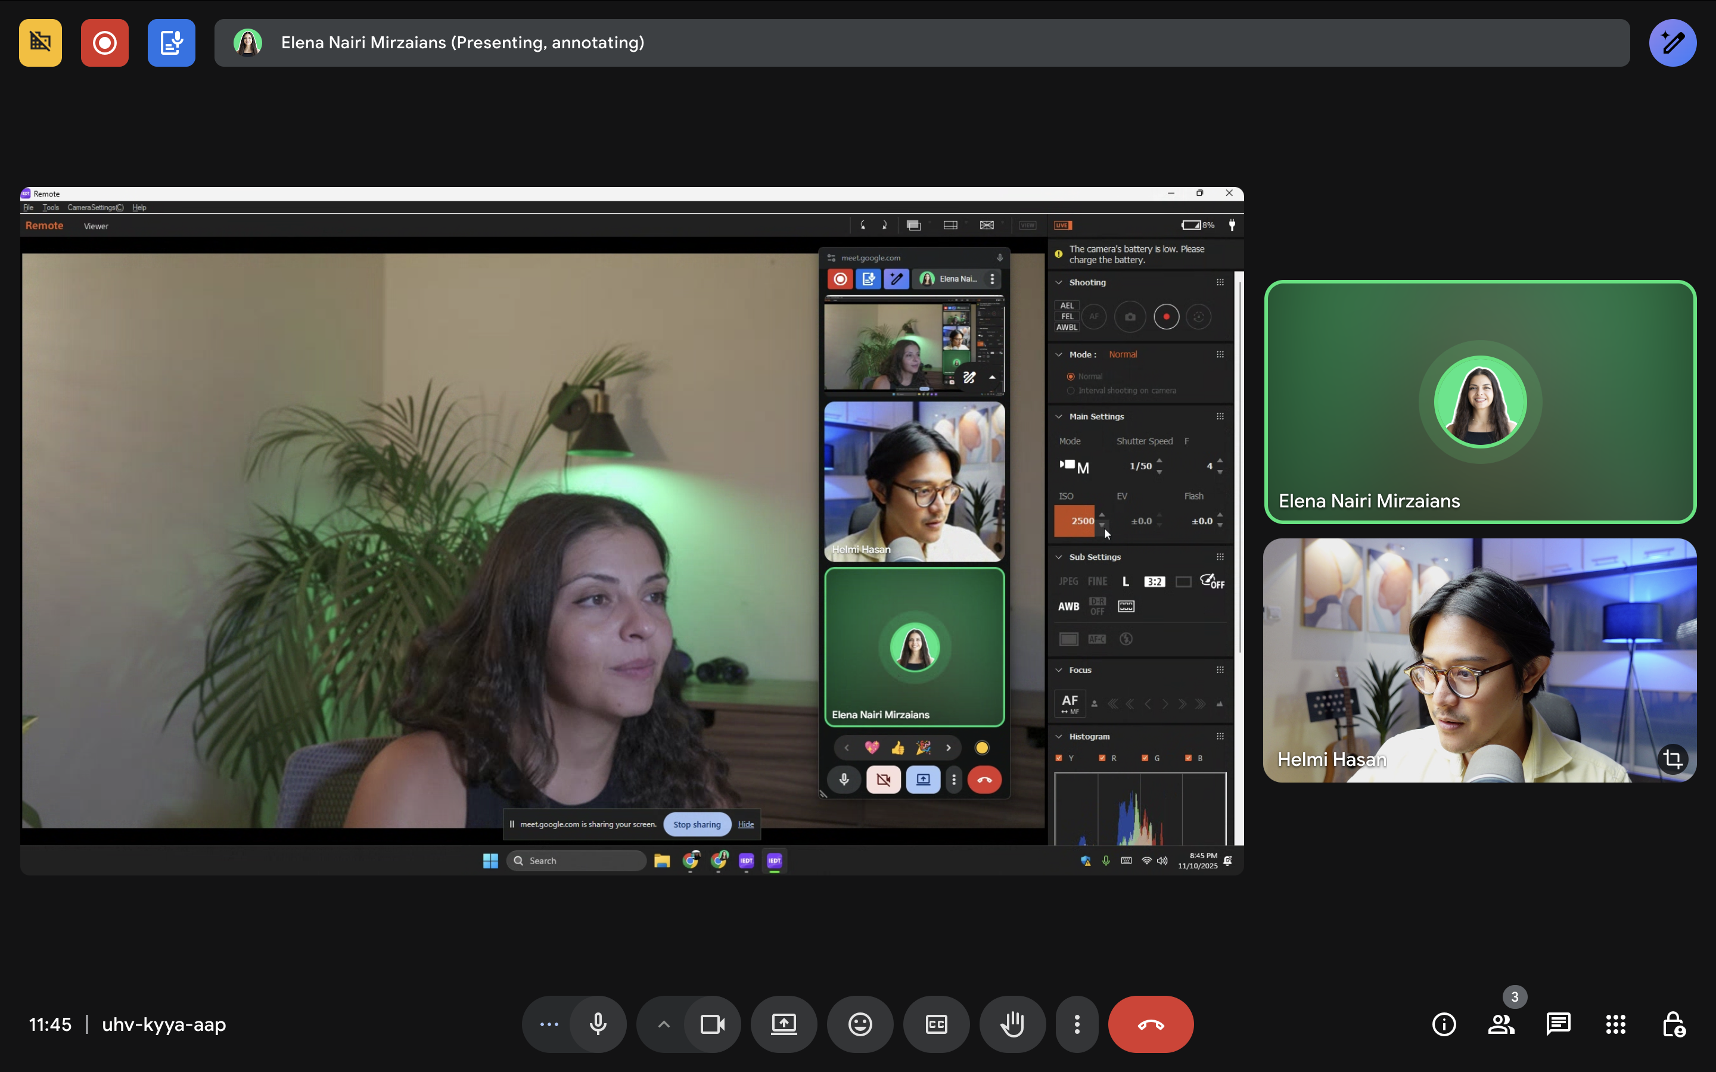Click the Stop sharing button
This screenshot has width=1716, height=1072.
[697, 824]
